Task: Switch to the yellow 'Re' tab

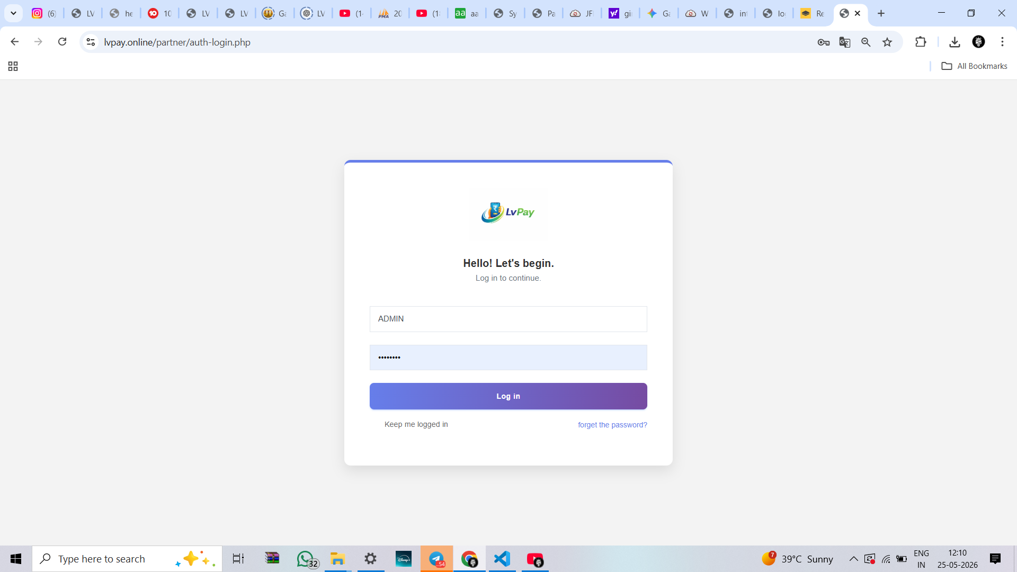Action: (813, 13)
